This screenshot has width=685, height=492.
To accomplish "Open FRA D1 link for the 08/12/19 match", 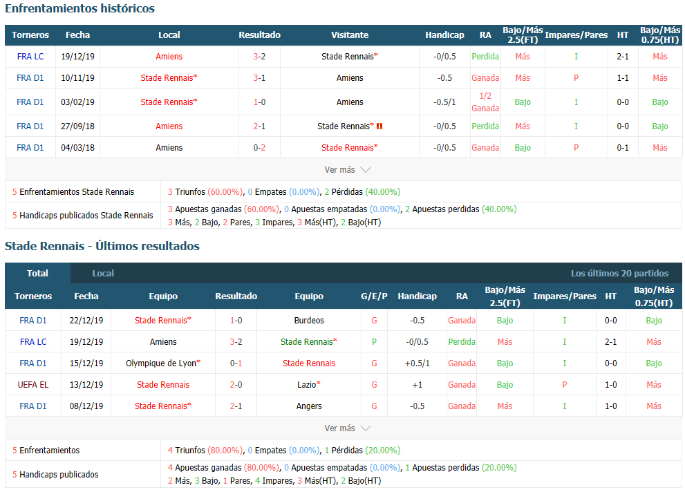I will [32, 406].
